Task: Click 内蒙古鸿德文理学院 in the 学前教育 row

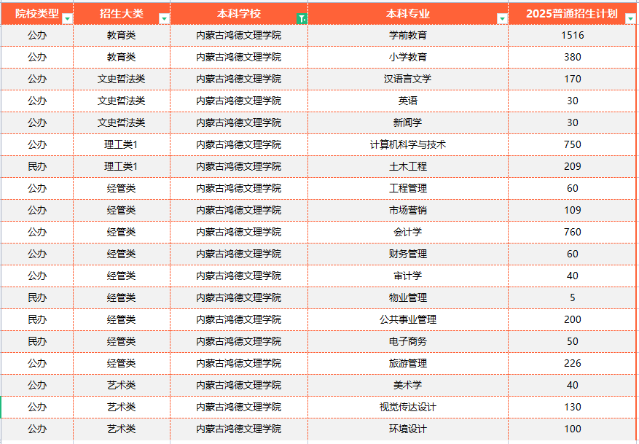Action: click(x=239, y=36)
